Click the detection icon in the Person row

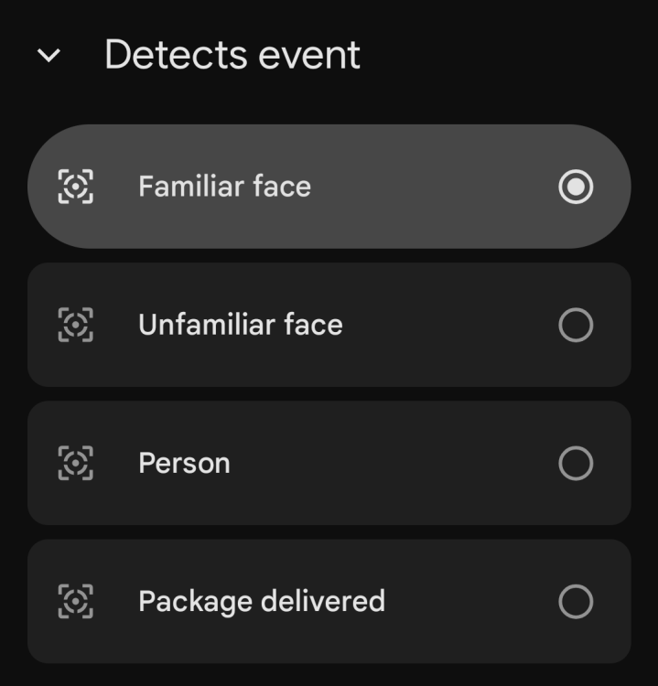(75, 463)
